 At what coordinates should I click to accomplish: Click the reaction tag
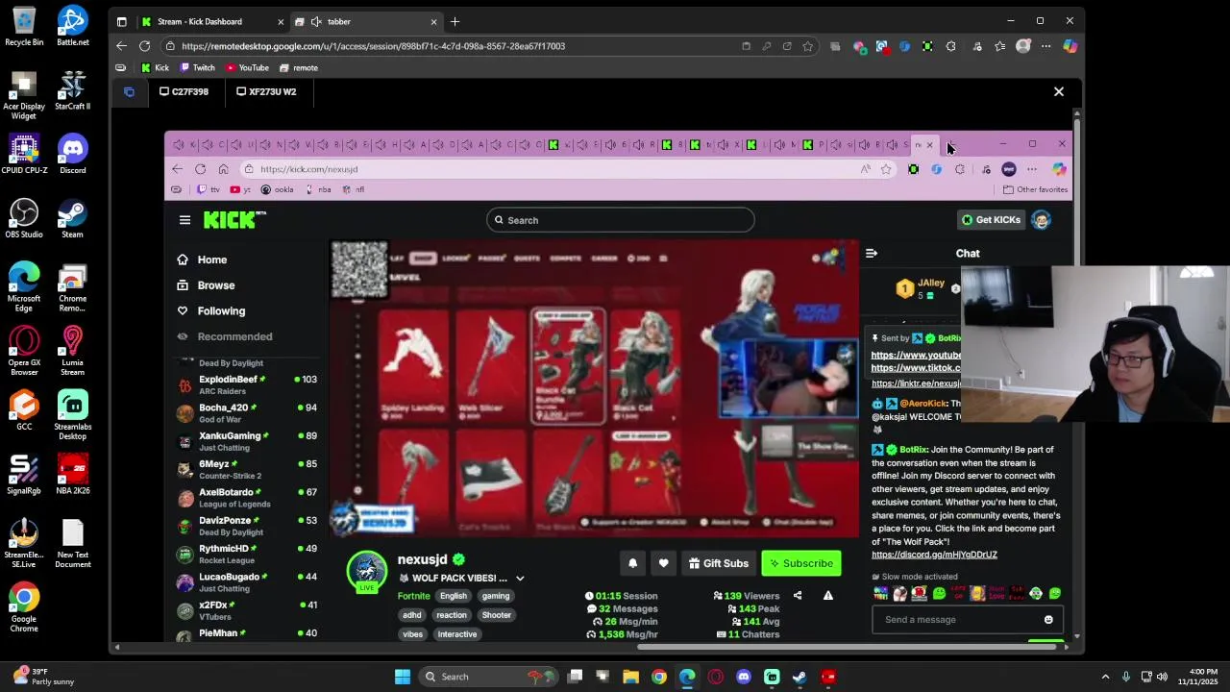tap(452, 615)
